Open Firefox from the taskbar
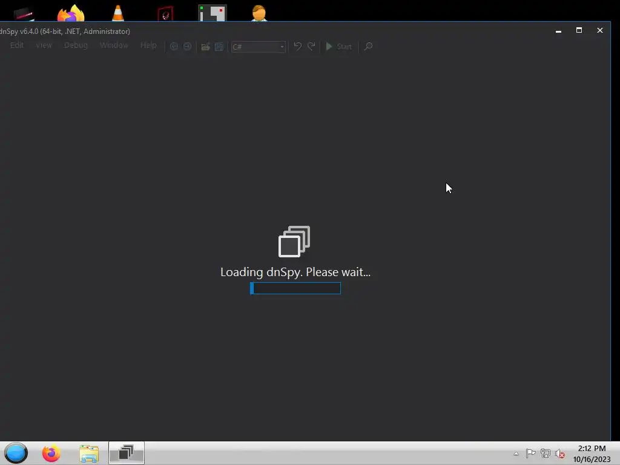The width and height of the screenshot is (620, 465). tap(51, 453)
